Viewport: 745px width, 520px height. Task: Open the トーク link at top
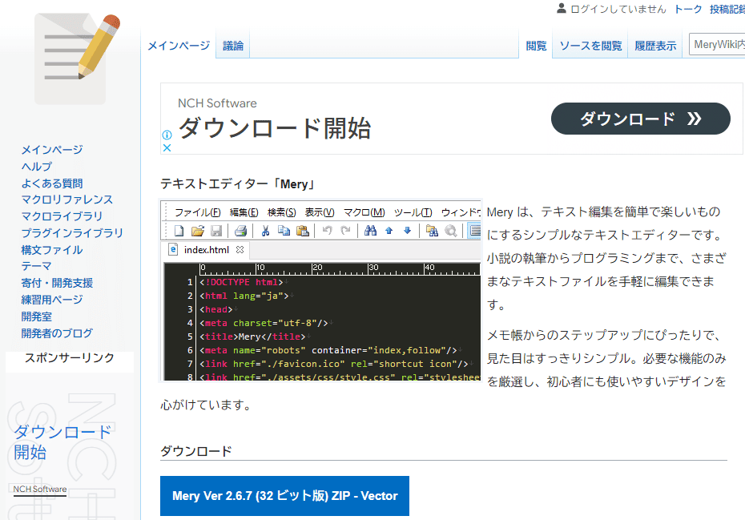pyautogui.click(x=687, y=9)
